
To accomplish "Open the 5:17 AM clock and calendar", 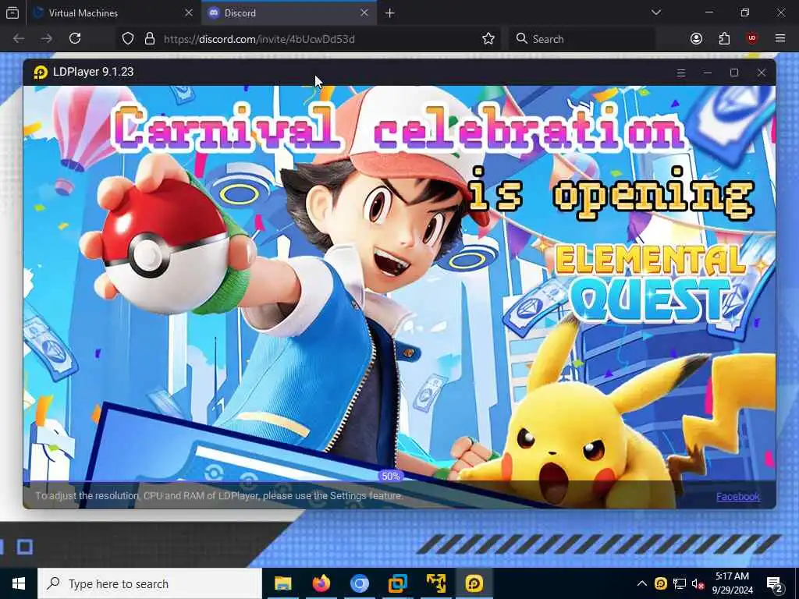I will [732, 583].
